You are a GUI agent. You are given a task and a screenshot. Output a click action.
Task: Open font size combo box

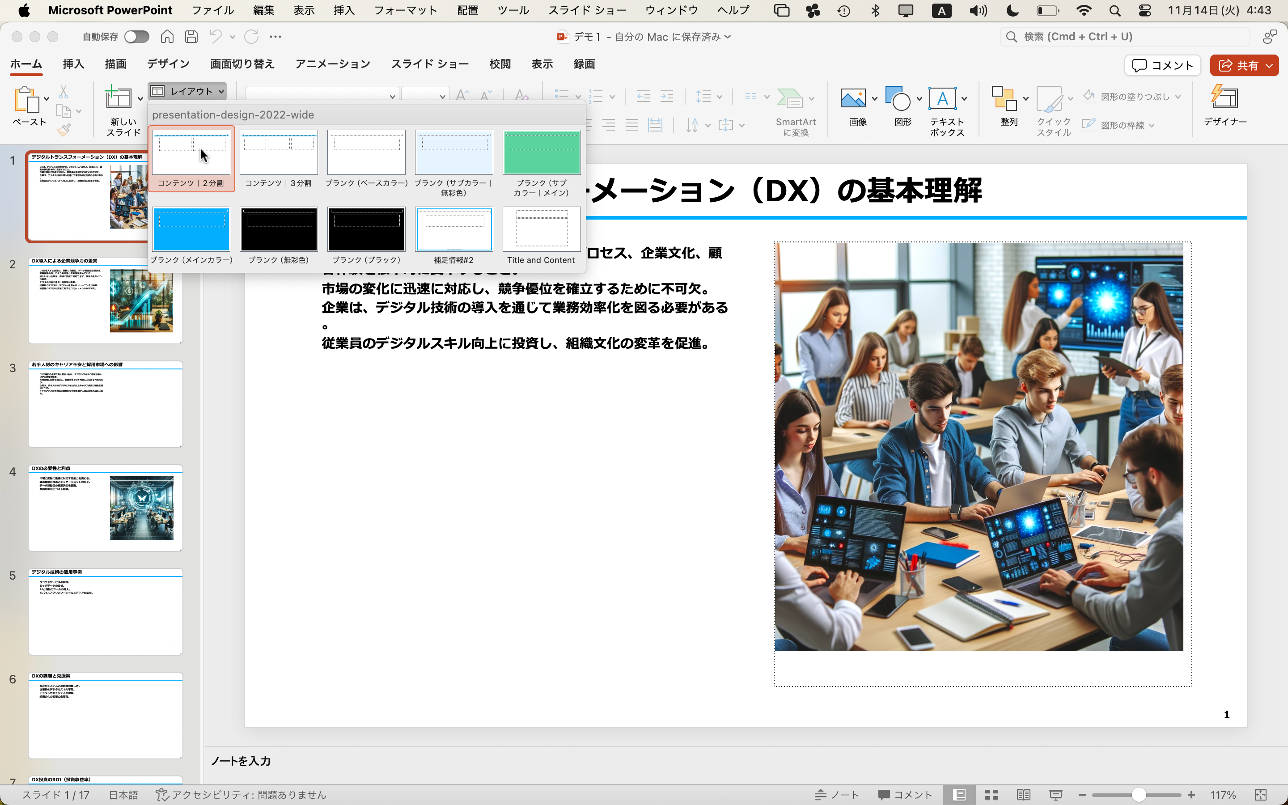(425, 96)
